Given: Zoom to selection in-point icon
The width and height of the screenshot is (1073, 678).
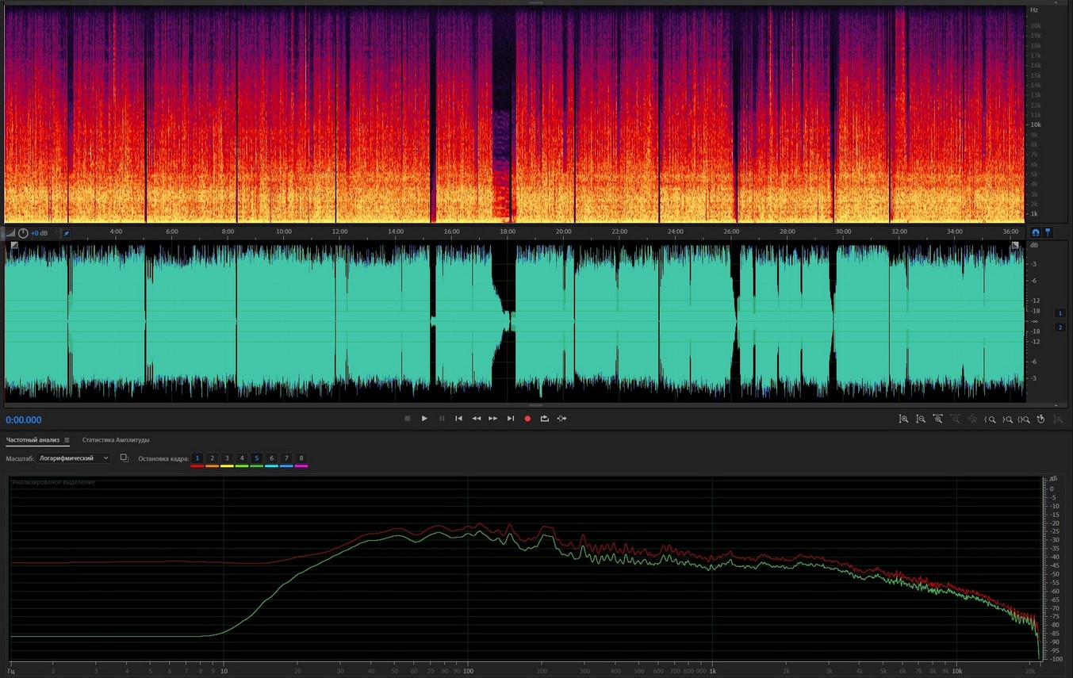Looking at the screenshot, I should (x=990, y=419).
